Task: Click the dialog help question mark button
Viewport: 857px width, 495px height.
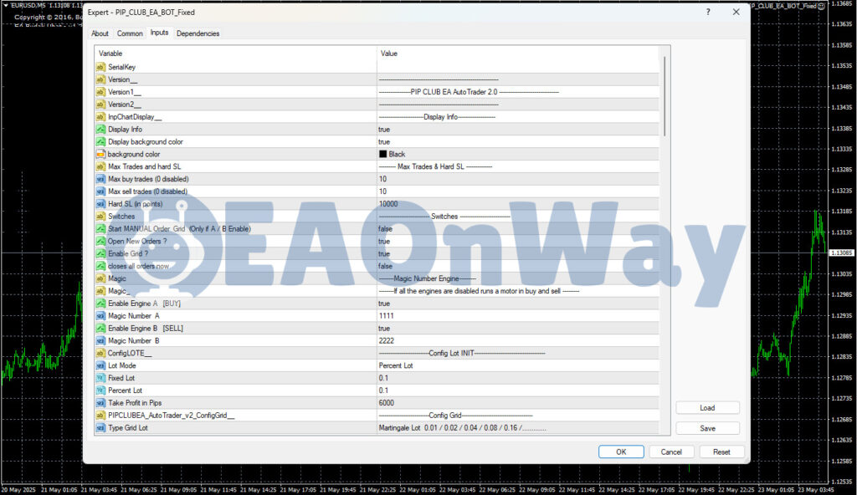Action: (x=708, y=12)
